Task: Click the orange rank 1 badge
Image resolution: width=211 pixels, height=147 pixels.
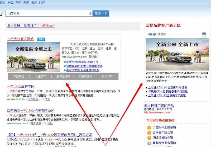Action: 149,128
